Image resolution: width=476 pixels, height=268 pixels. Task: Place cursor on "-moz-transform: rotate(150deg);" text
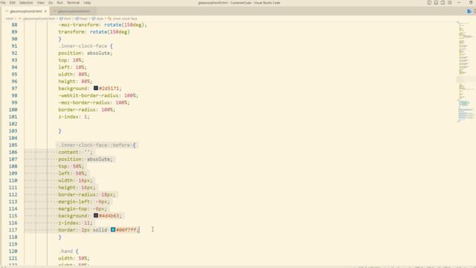[x=103, y=25]
